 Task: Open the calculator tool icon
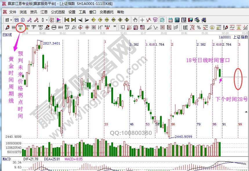(x=177, y=20)
